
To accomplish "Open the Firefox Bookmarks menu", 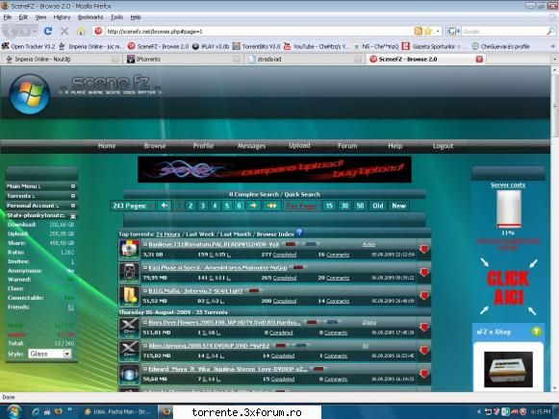I will pos(90,17).
